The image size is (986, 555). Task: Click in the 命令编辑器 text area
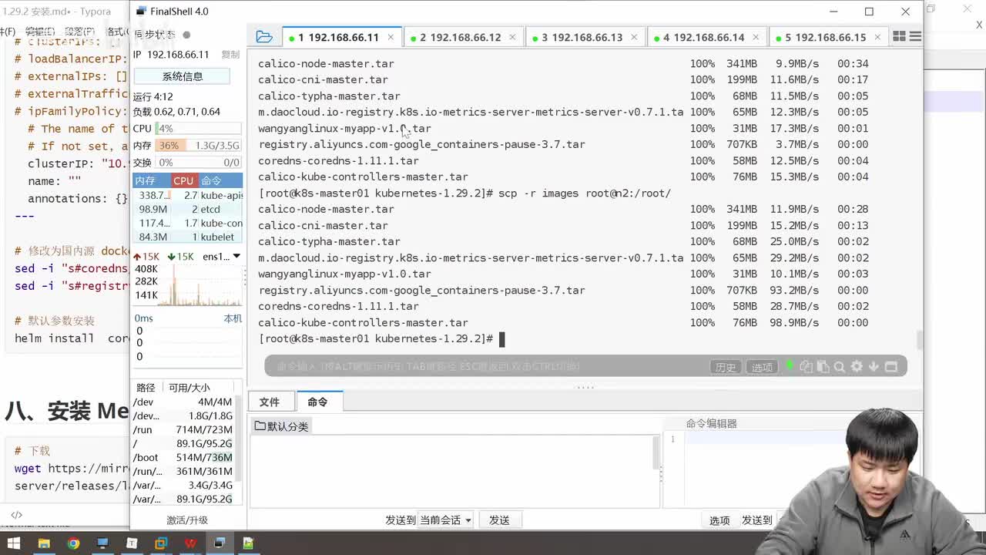coord(763,470)
